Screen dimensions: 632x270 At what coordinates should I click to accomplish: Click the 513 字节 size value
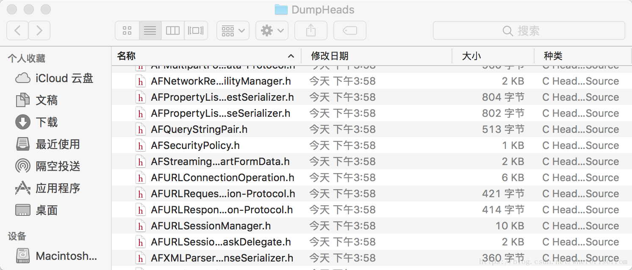(x=503, y=129)
